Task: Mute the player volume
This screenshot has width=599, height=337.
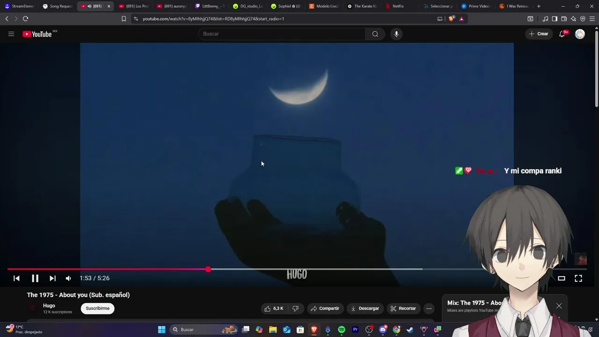Action: tap(68, 278)
